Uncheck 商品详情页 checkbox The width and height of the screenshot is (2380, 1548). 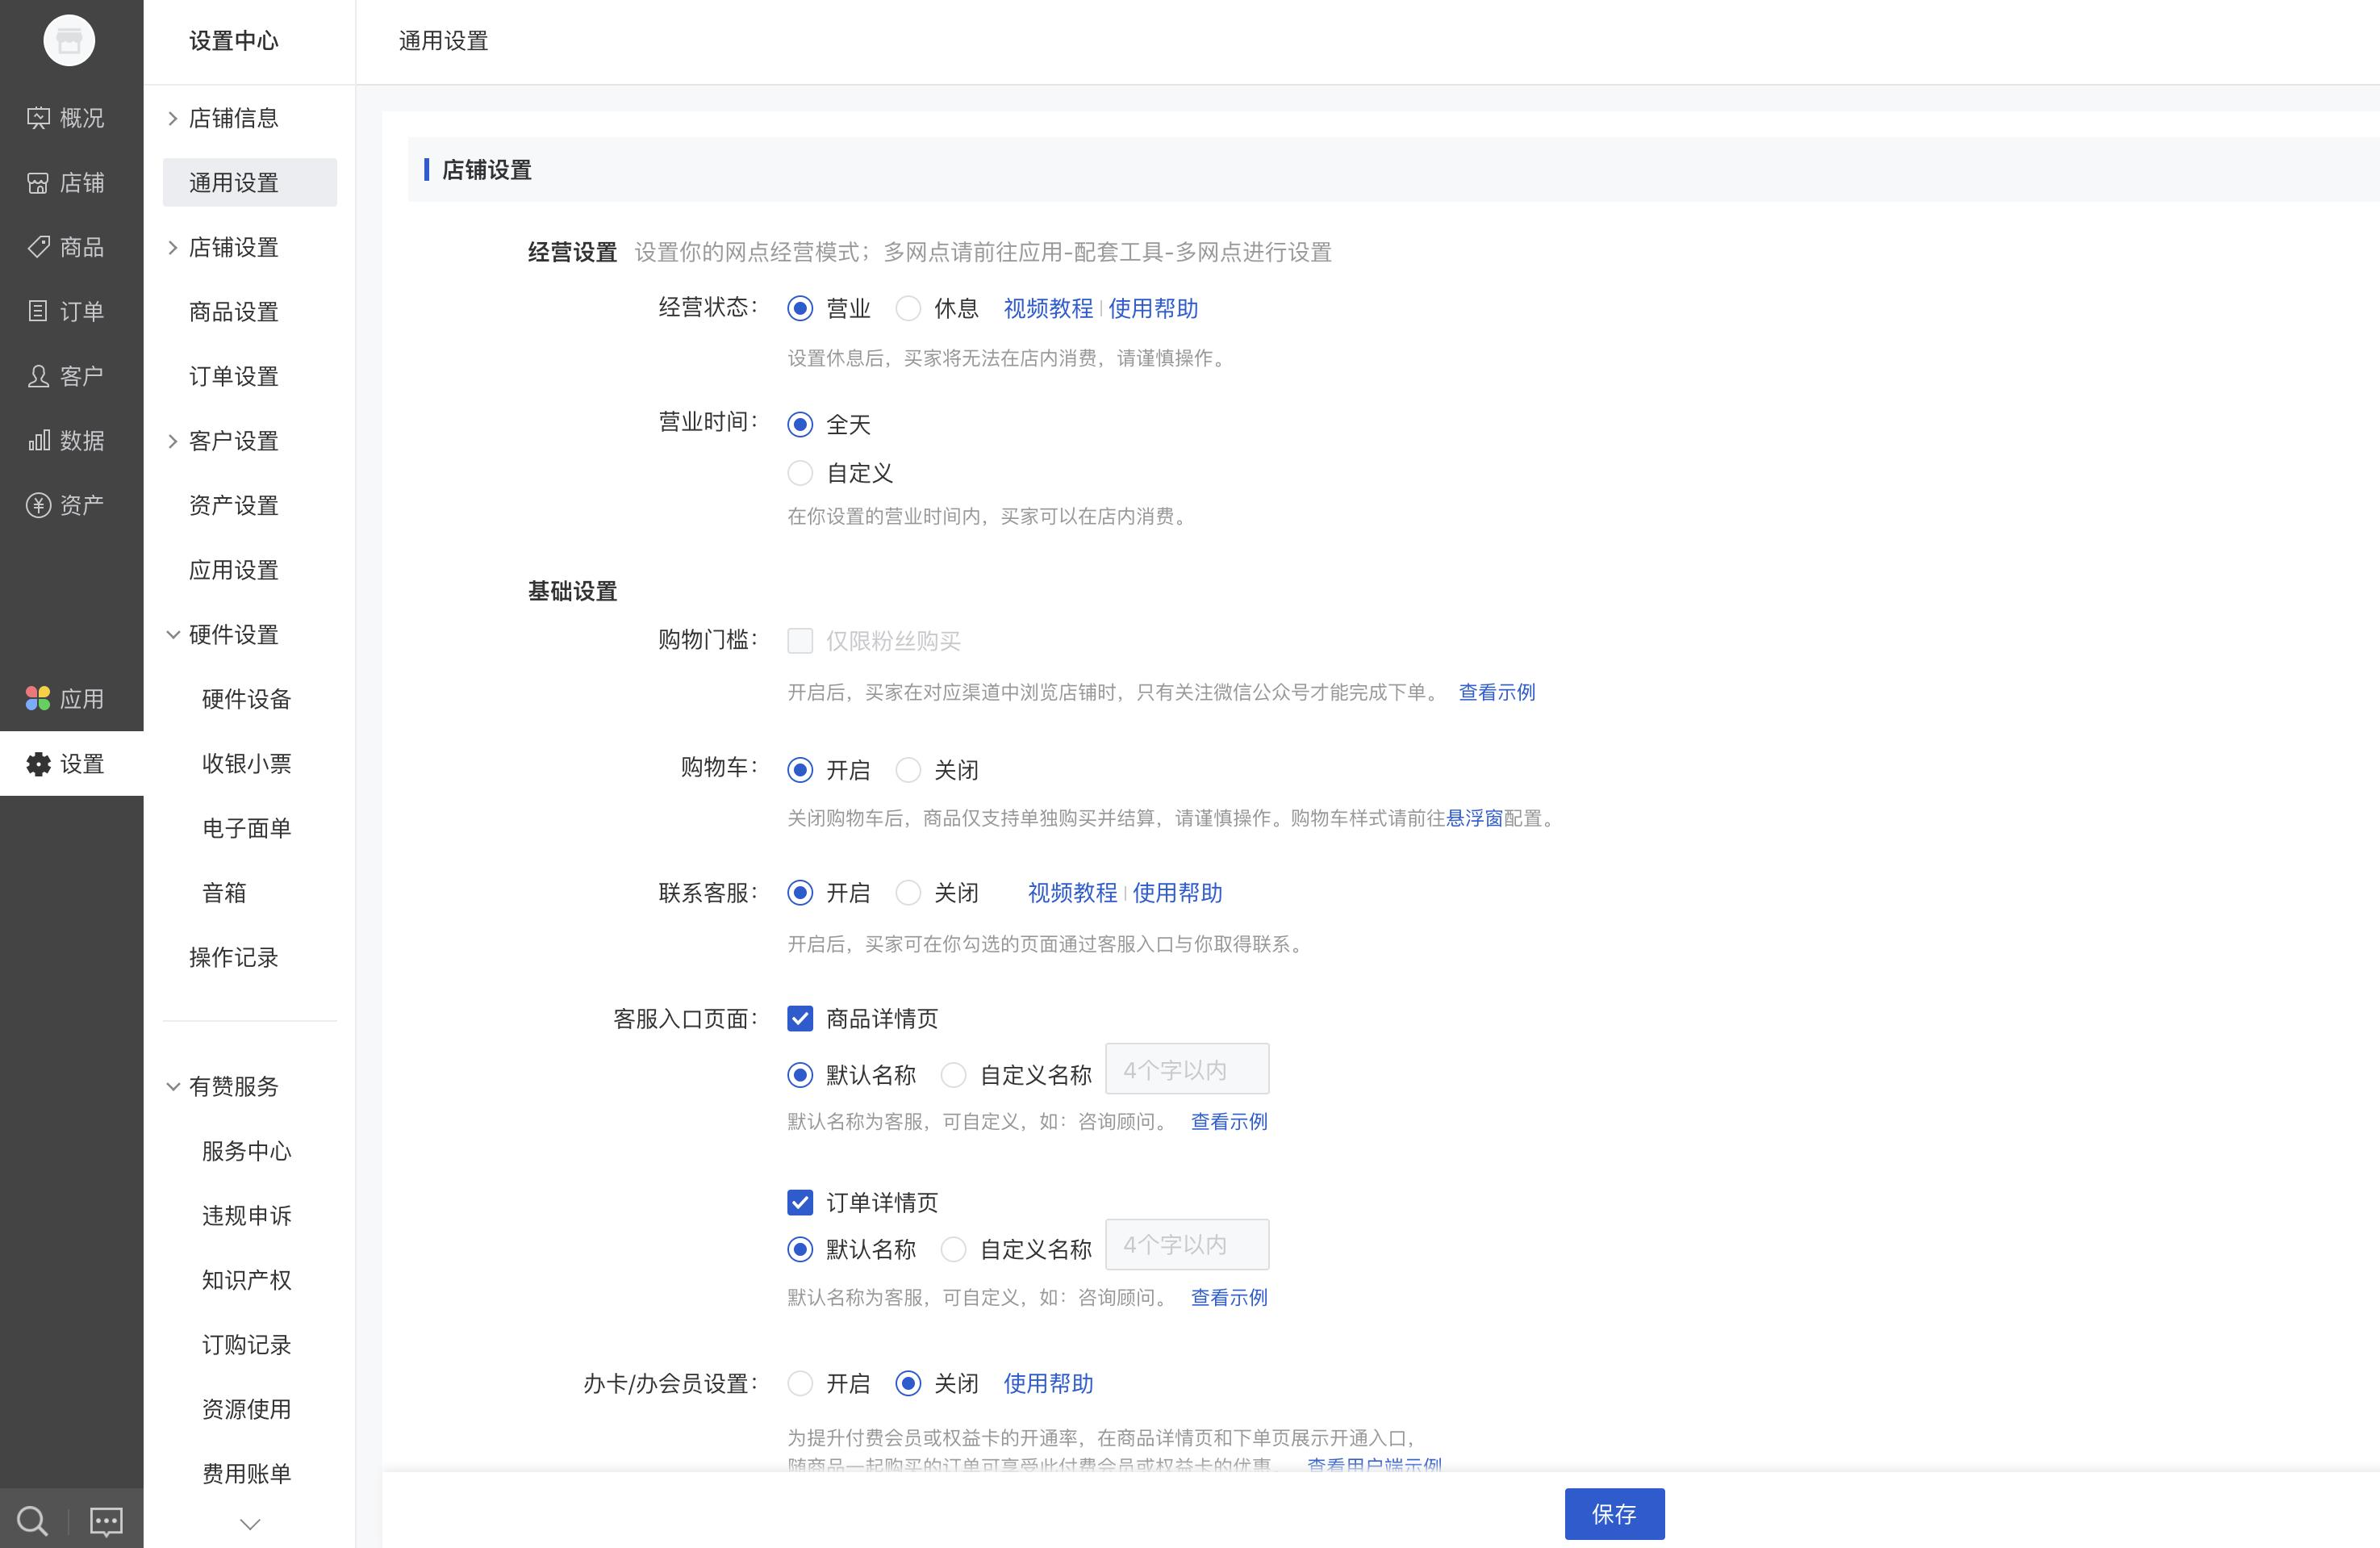[800, 1019]
